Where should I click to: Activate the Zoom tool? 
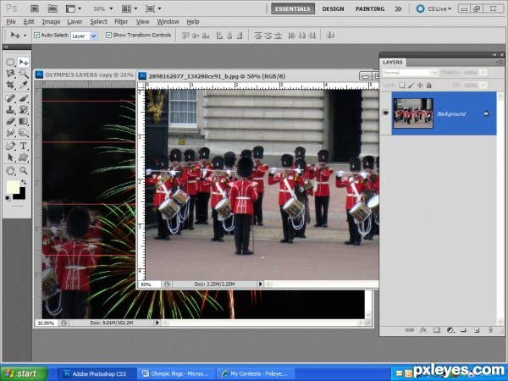pyautogui.click(x=24, y=170)
